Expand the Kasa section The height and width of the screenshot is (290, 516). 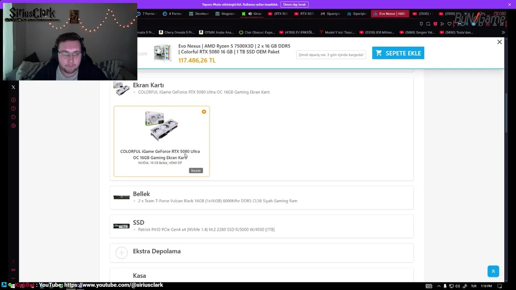pyautogui.click(x=262, y=275)
